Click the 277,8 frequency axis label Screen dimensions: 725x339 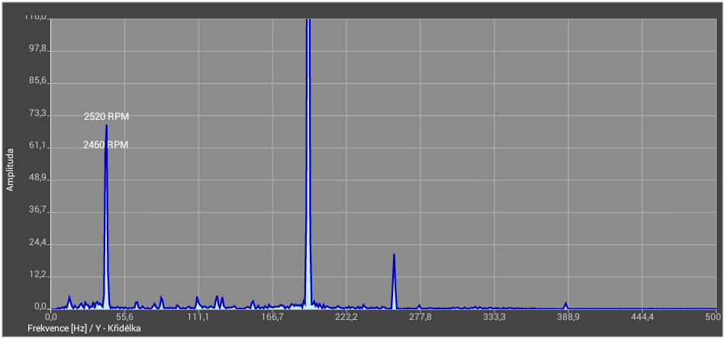point(420,317)
